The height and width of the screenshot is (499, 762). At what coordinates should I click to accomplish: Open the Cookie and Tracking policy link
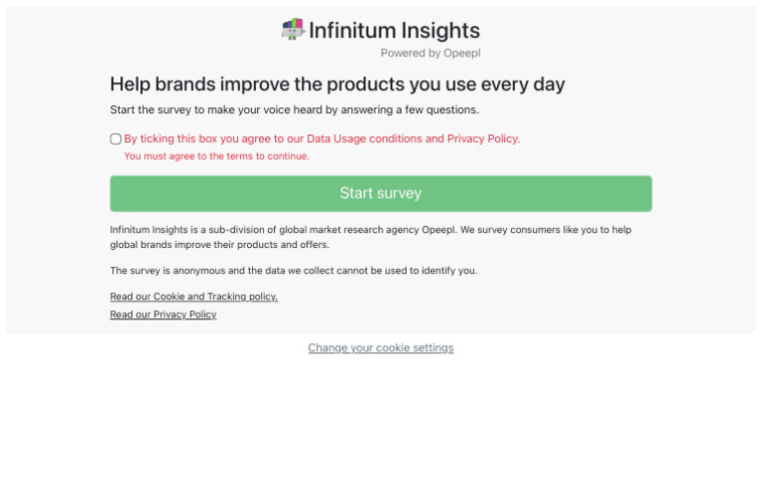point(193,297)
